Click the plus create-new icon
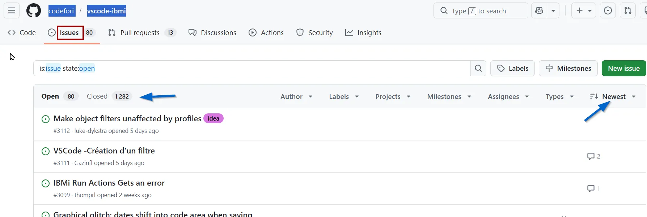 (x=580, y=11)
